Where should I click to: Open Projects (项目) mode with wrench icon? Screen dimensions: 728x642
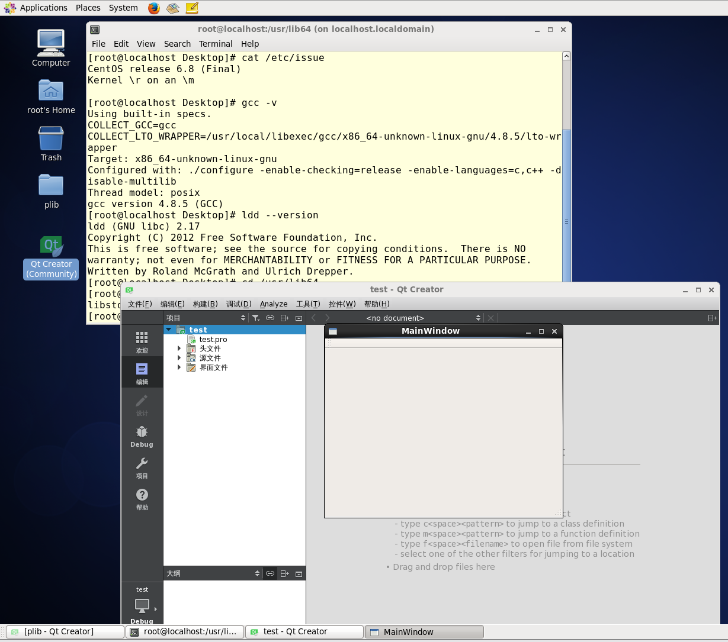coord(142,467)
